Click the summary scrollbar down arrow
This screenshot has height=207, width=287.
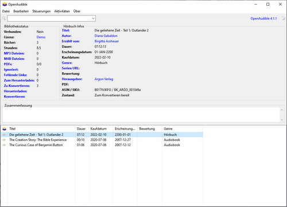(282, 120)
